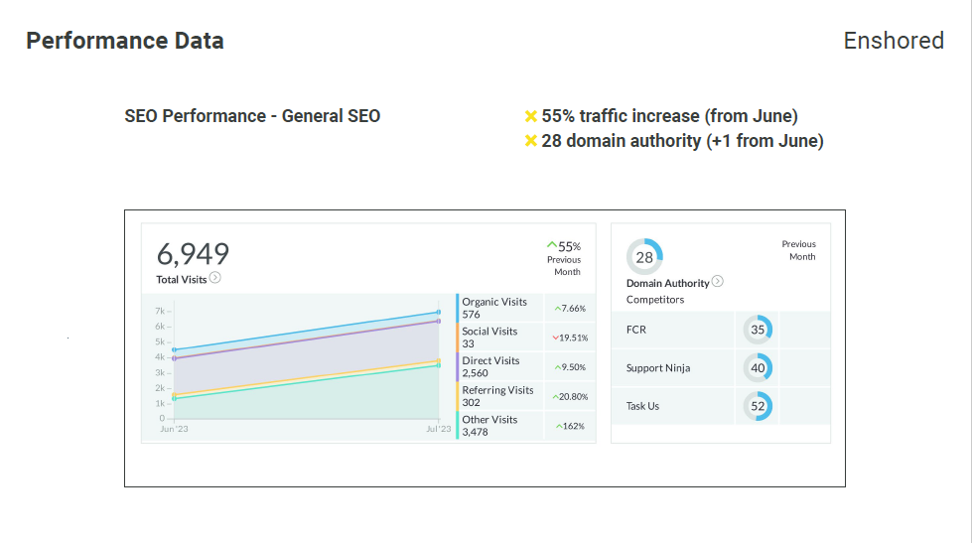Click the Task Us competitor name
972x543 pixels.
coord(642,406)
